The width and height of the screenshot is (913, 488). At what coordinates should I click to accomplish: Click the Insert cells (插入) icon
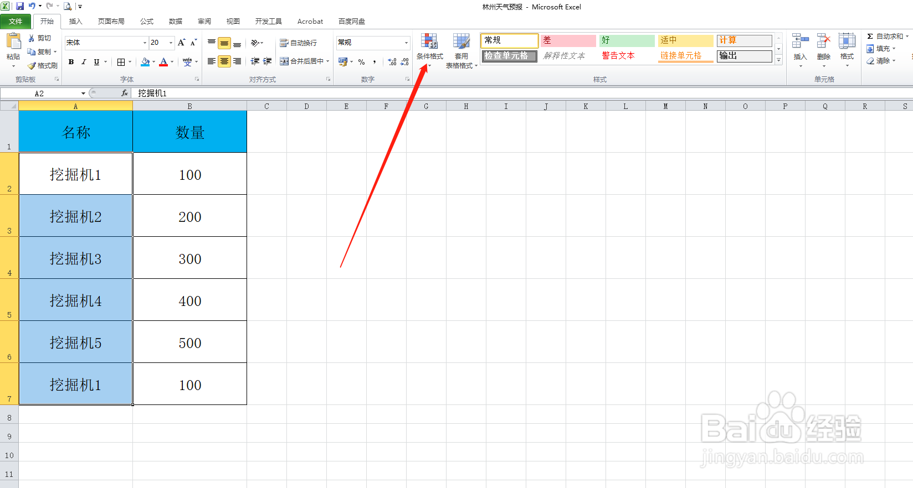[800, 41]
